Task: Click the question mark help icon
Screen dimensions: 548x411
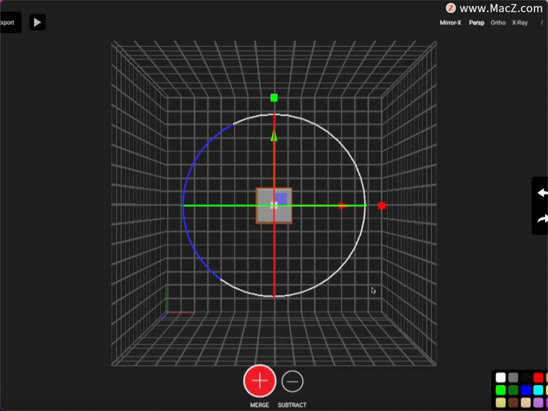Action: (x=541, y=23)
